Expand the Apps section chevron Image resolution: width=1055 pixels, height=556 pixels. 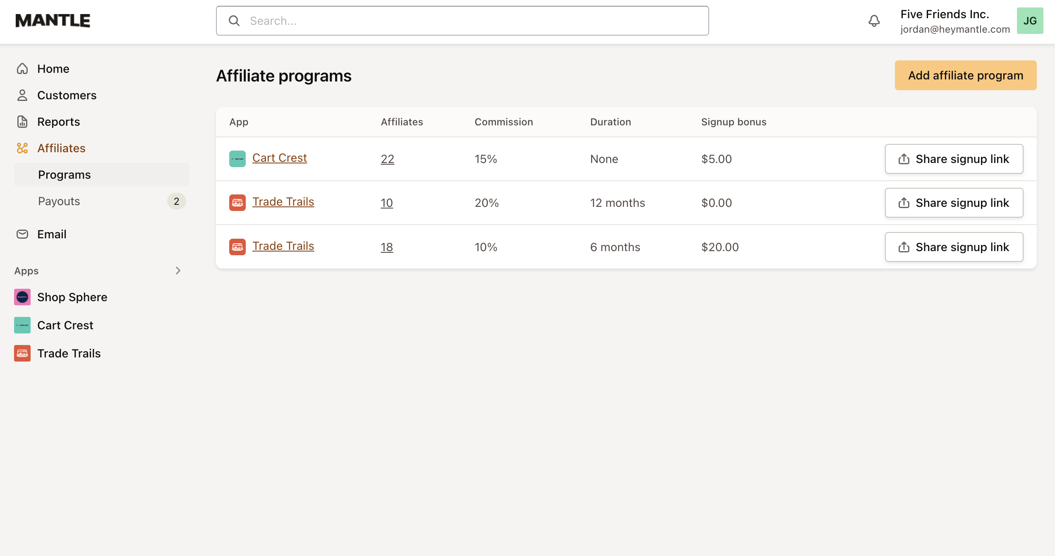tap(178, 271)
